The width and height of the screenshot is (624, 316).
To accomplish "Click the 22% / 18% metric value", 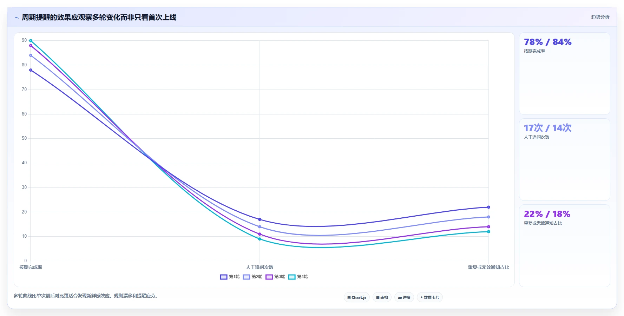I will (547, 214).
